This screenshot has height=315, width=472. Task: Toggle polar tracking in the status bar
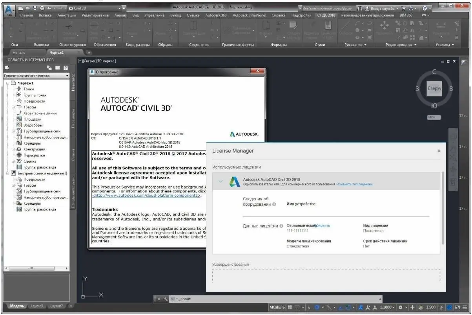(317, 307)
